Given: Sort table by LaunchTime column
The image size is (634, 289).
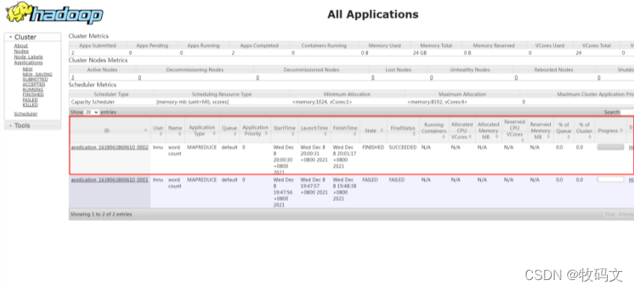Looking at the screenshot, I should point(314,130).
